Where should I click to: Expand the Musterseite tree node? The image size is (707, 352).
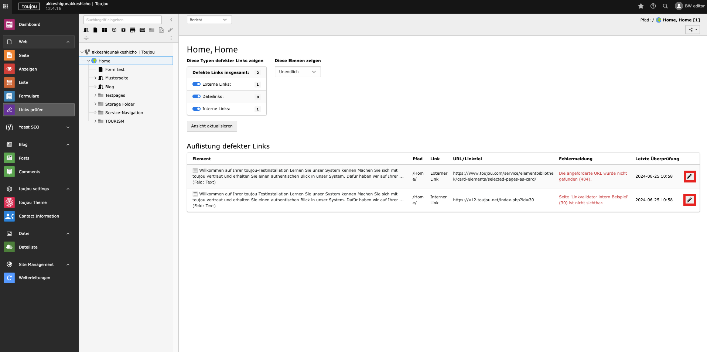[95, 78]
